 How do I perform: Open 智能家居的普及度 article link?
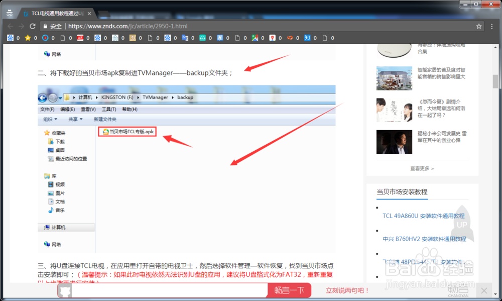(441, 73)
